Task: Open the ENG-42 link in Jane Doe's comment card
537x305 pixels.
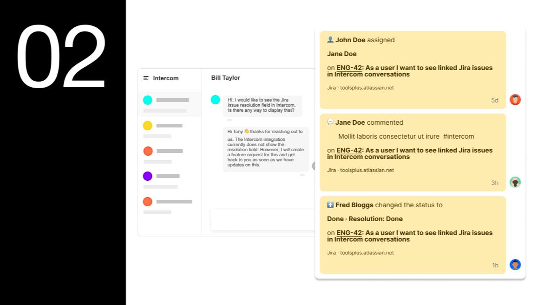Action: coord(349,150)
